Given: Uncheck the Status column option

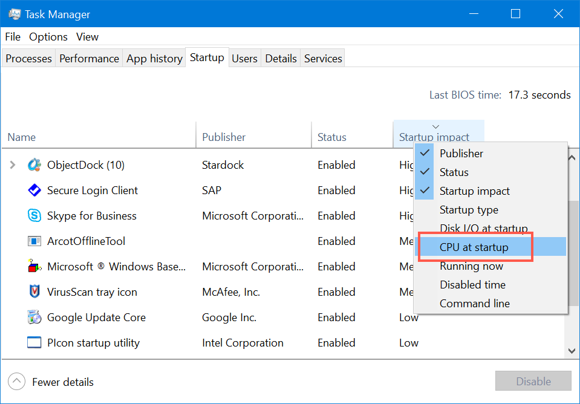Looking at the screenshot, I should (x=454, y=172).
